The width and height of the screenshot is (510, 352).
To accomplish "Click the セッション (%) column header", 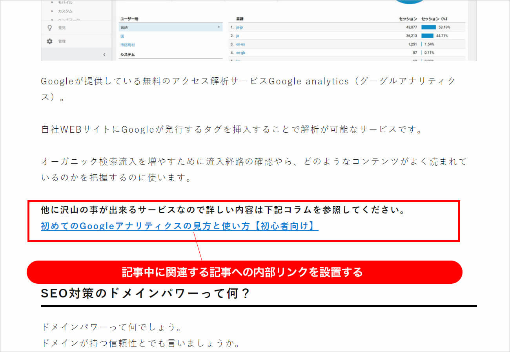I will pyautogui.click(x=435, y=19).
